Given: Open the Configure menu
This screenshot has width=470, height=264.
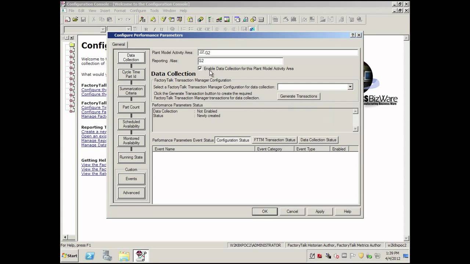Looking at the screenshot, I should (138, 11).
